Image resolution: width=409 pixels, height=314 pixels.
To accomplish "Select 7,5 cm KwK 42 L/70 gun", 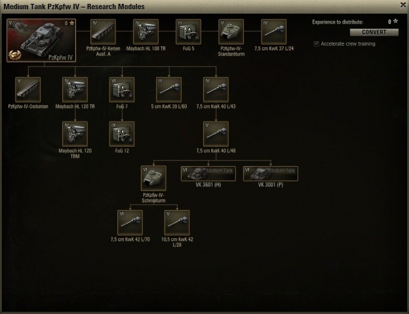I will pyautogui.click(x=130, y=222).
